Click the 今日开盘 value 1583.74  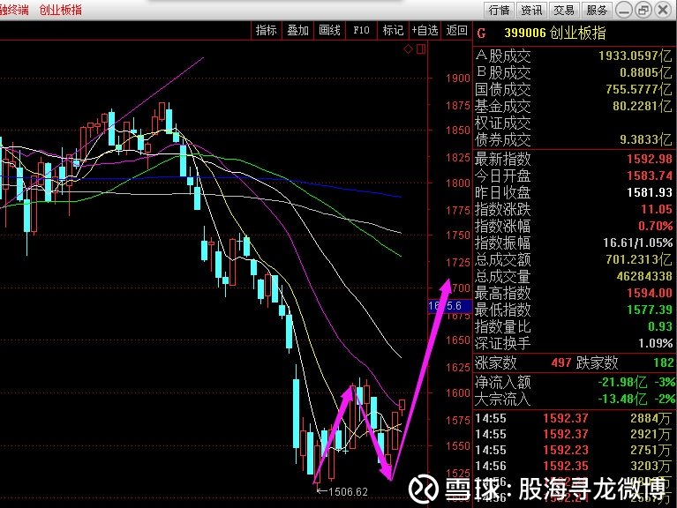coord(650,176)
